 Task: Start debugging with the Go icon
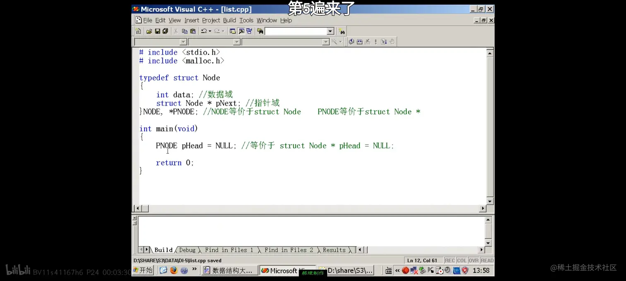tap(383, 42)
